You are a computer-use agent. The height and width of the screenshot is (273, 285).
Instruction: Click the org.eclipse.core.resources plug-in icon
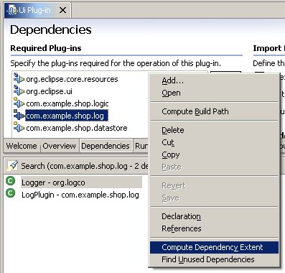19,78
